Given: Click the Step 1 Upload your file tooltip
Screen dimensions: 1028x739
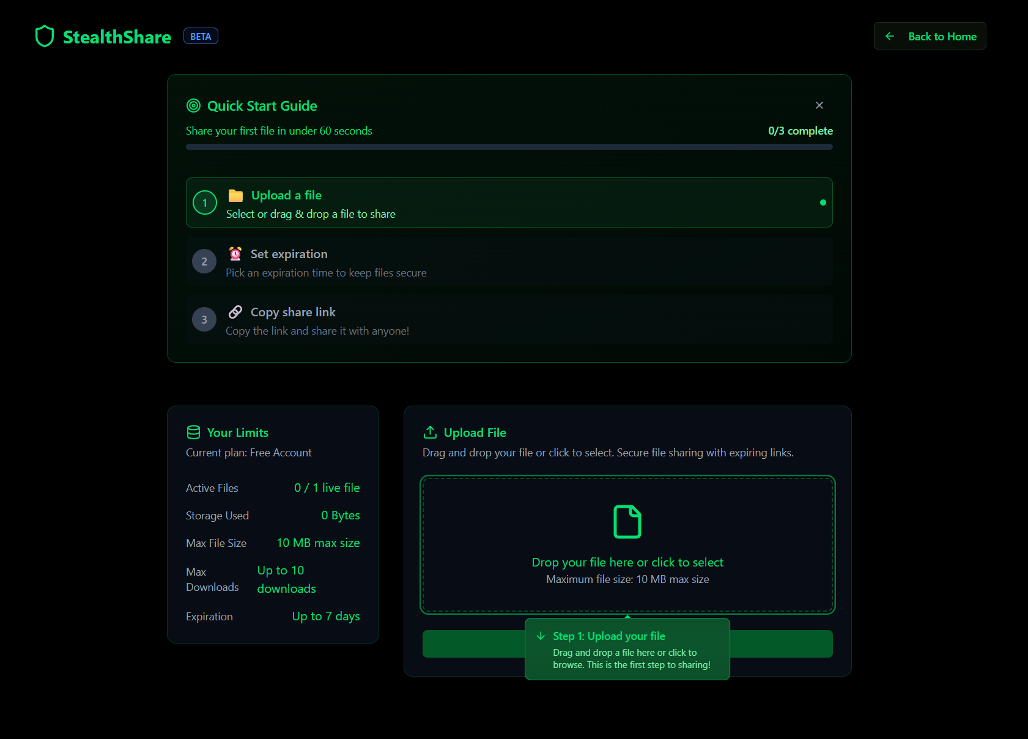Looking at the screenshot, I should click(627, 649).
